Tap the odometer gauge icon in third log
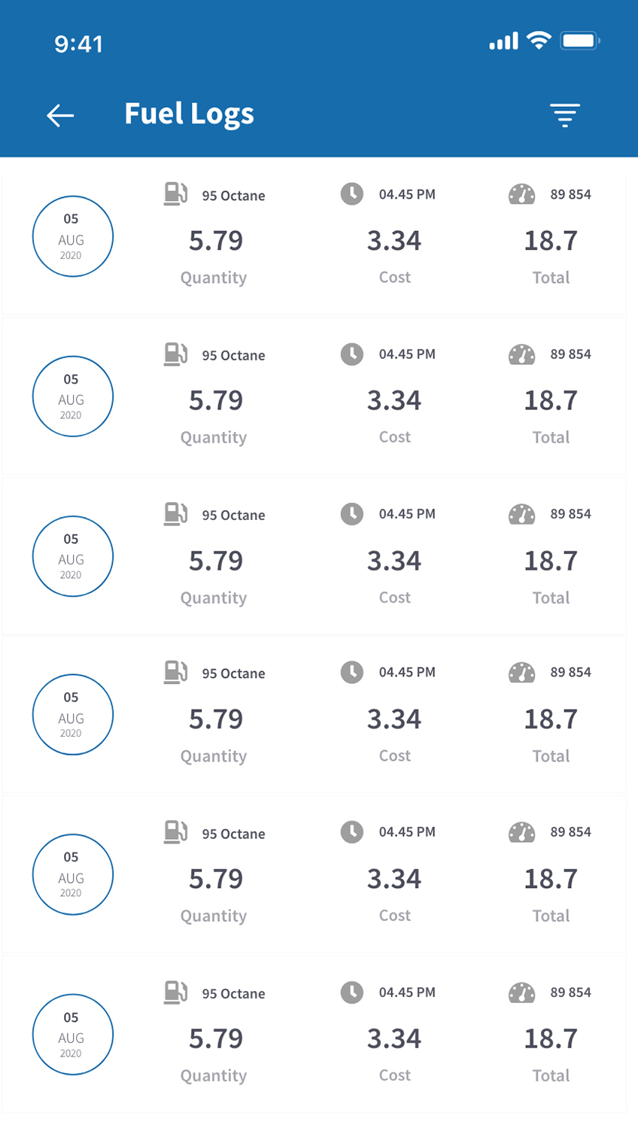 (x=521, y=515)
